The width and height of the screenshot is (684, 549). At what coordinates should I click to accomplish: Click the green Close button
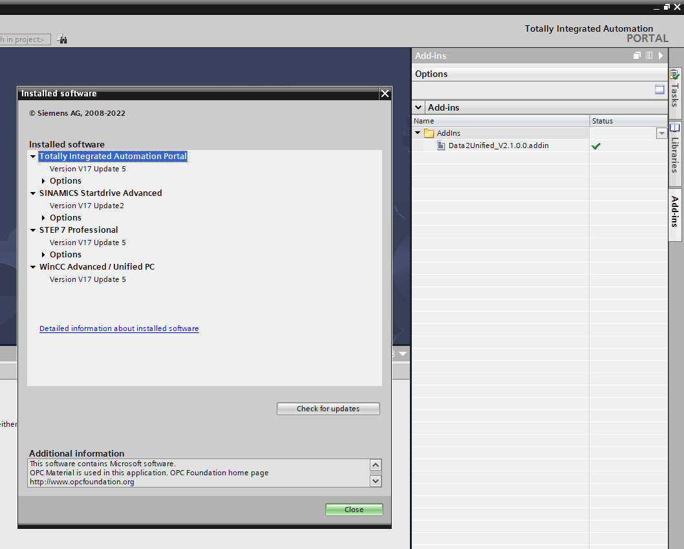point(354,510)
